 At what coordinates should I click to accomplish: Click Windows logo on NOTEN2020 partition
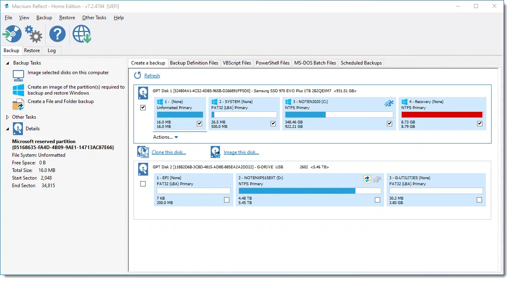288,102
